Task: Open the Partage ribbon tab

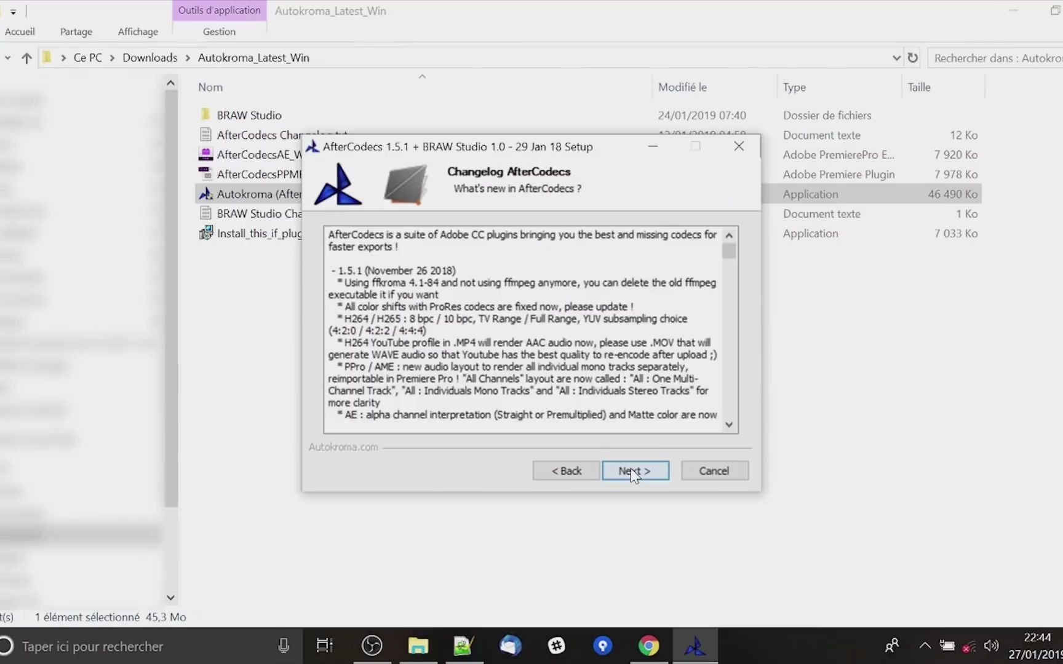Action: (76, 31)
